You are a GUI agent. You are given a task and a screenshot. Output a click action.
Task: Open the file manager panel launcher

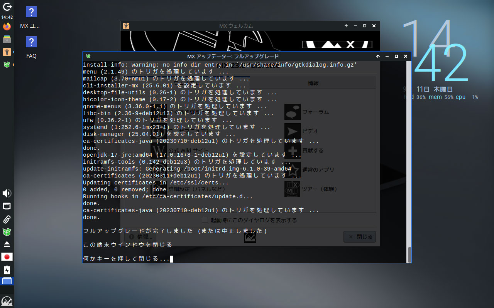coord(7,39)
